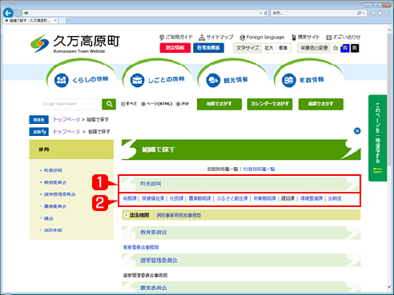Reload the page with the refresh icon
Viewport: 394px width, 295px height.
(x=266, y=13)
